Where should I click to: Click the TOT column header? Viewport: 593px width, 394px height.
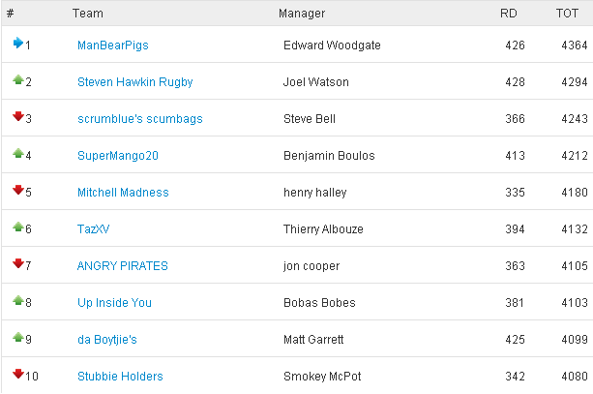coord(567,14)
